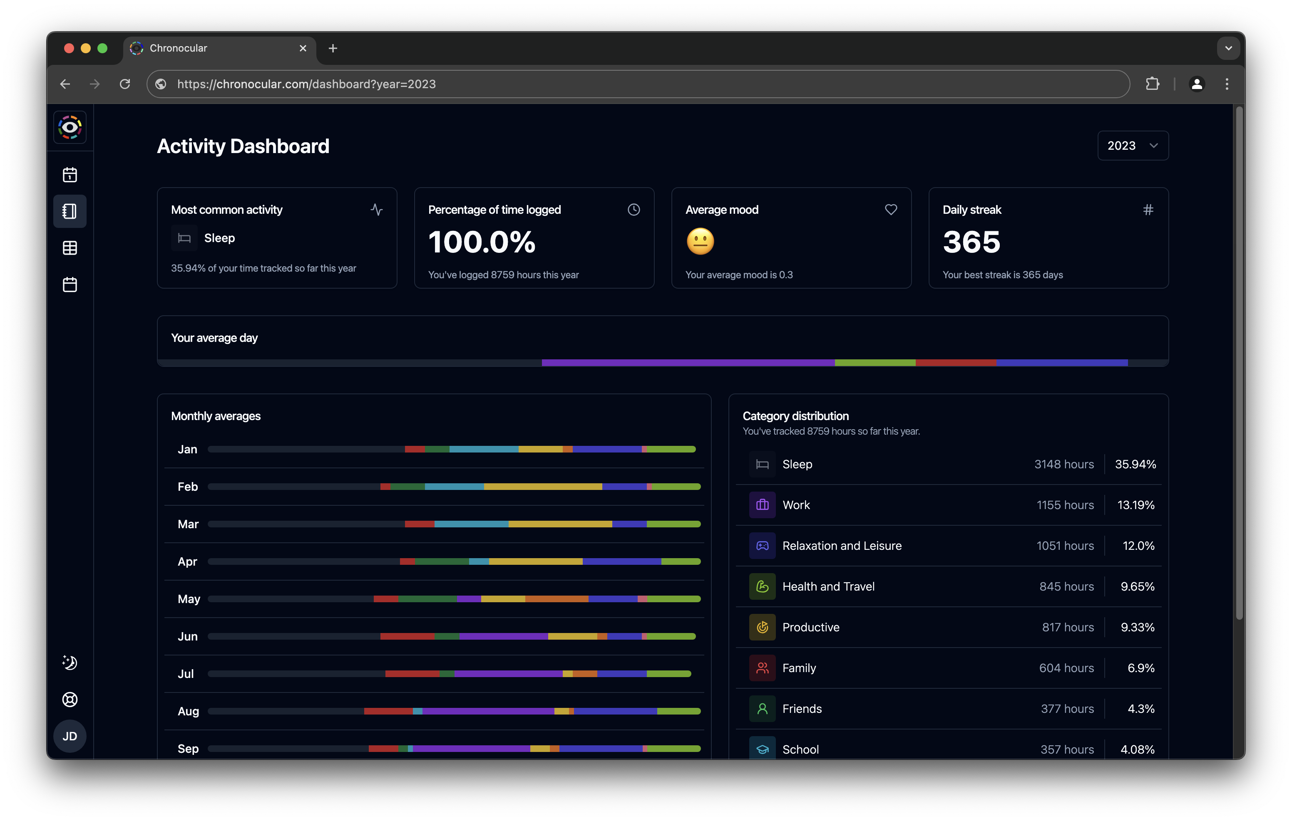Click the '604 hours' Family value
This screenshot has height=821, width=1292.
pos(1067,668)
